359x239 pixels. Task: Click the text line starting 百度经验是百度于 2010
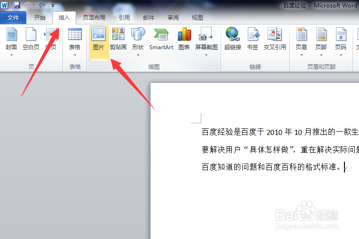tap(280, 132)
